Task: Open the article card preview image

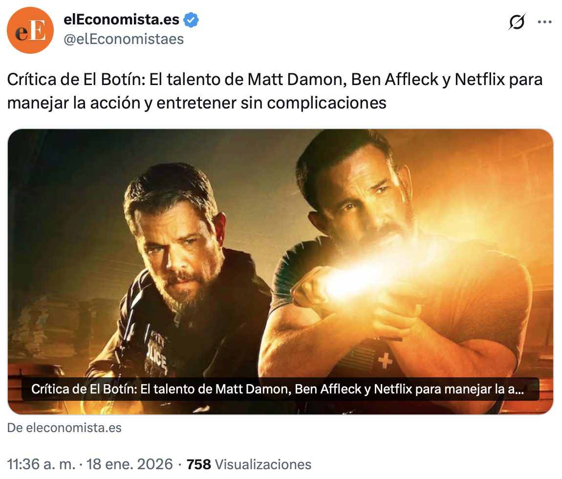Action: point(281,271)
